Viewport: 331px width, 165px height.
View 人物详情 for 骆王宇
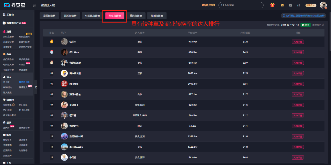(298, 42)
